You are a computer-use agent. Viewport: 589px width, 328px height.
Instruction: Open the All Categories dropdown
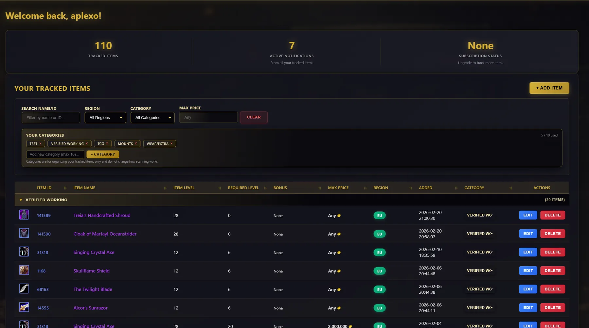tap(152, 118)
